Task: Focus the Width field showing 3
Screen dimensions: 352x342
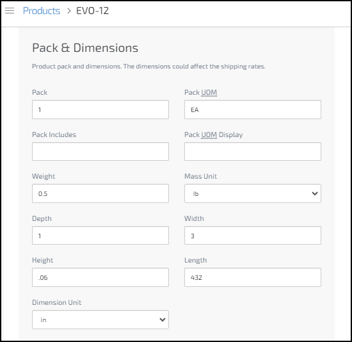Action: (x=253, y=236)
